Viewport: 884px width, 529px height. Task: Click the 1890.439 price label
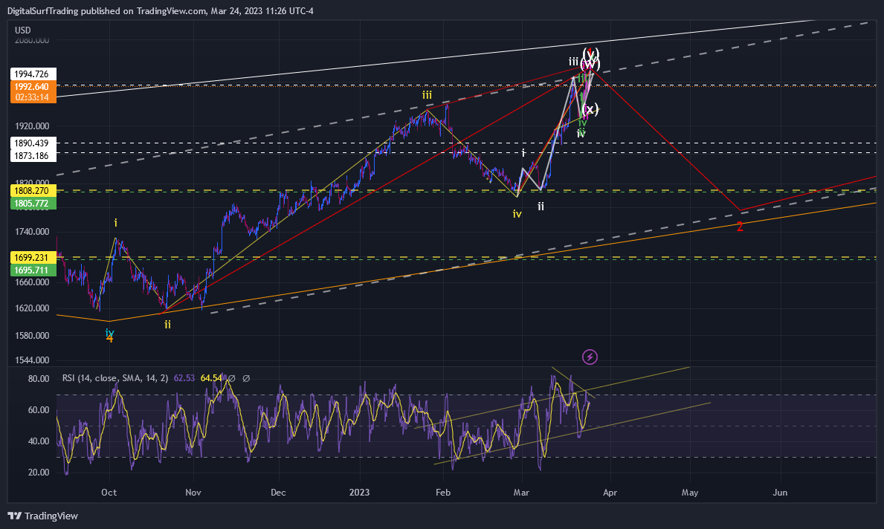tap(33, 143)
